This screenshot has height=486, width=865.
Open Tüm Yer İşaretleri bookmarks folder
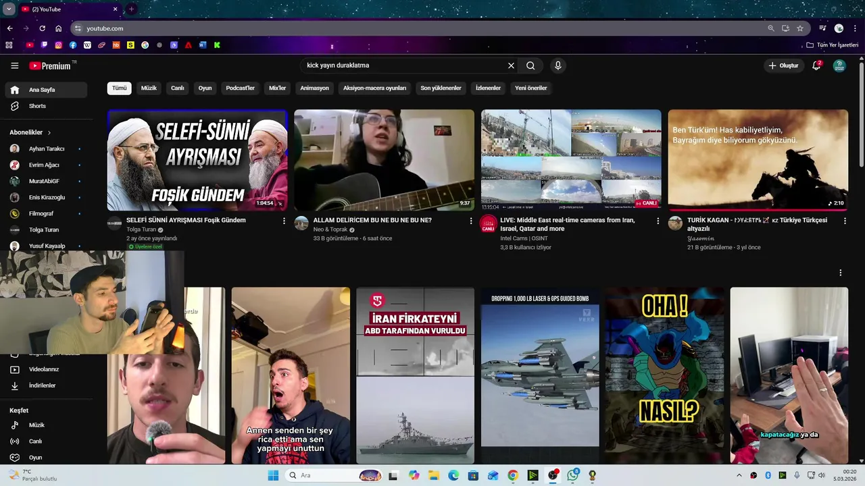[x=833, y=45]
